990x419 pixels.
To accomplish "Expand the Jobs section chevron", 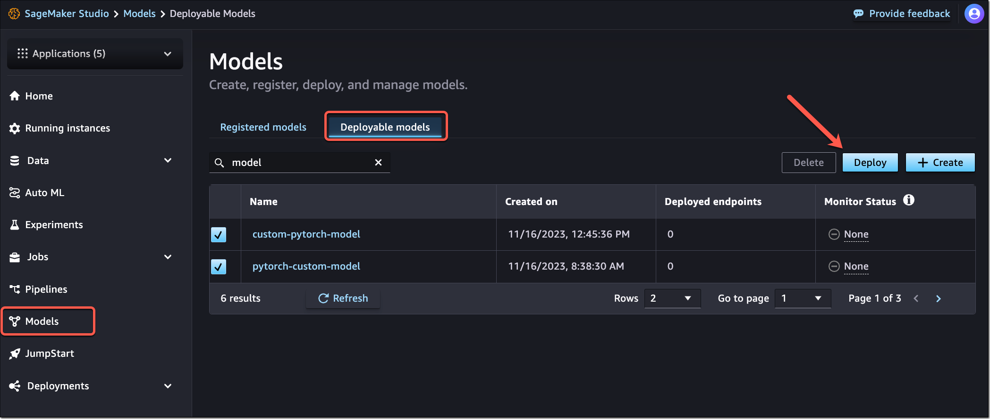I will tap(168, 257).
